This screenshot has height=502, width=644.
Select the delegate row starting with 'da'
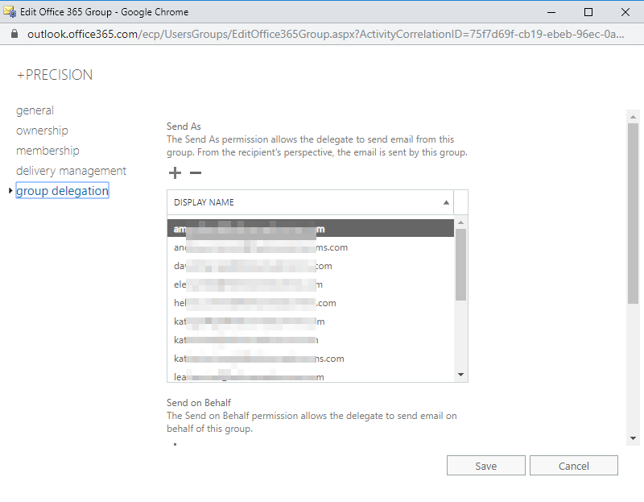pyautogui.click(x=311, y=266)
